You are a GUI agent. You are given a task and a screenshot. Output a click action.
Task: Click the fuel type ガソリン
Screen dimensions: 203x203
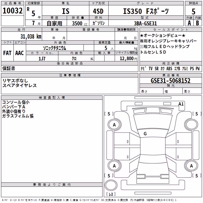(x=98, y=23)
